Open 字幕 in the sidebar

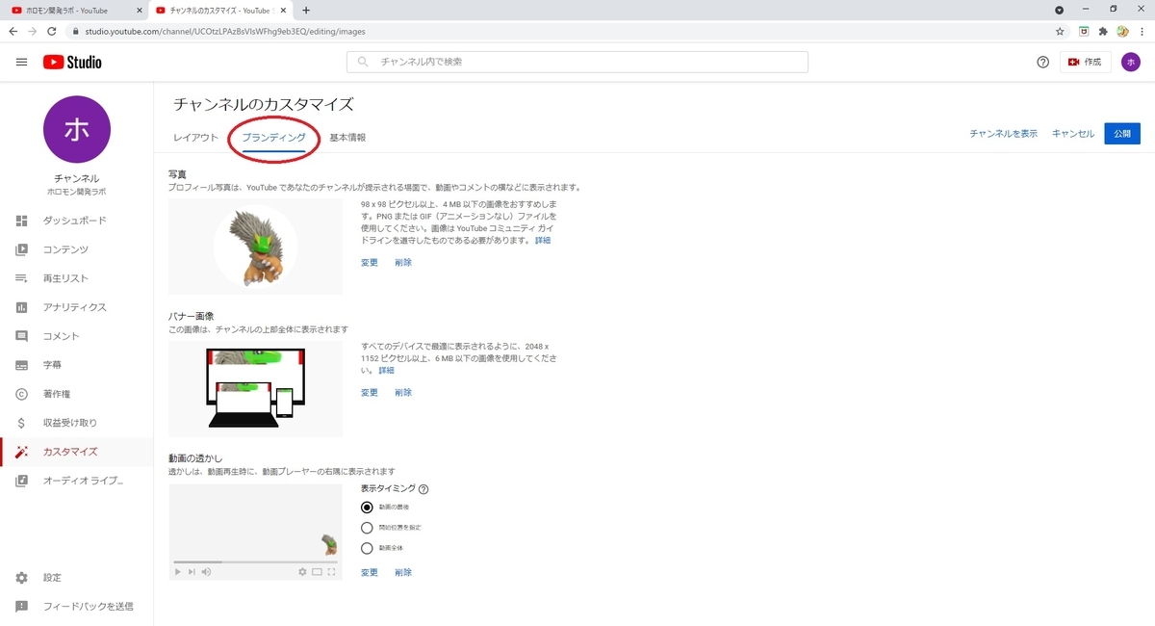pos(77,365)
